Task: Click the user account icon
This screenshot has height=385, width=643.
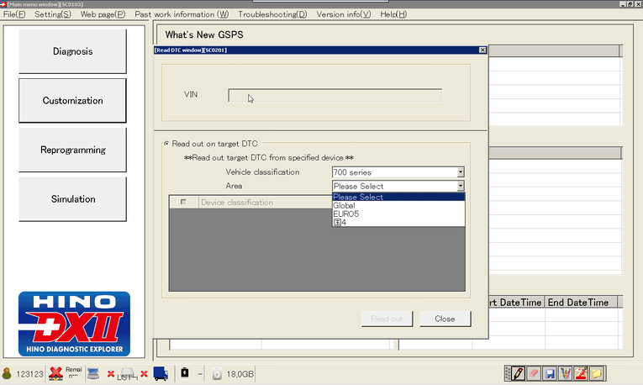Action: (8, 373)
